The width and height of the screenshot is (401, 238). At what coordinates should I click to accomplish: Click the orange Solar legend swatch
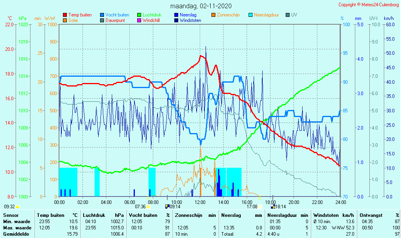pyautogui.click(x=65, y=20)
